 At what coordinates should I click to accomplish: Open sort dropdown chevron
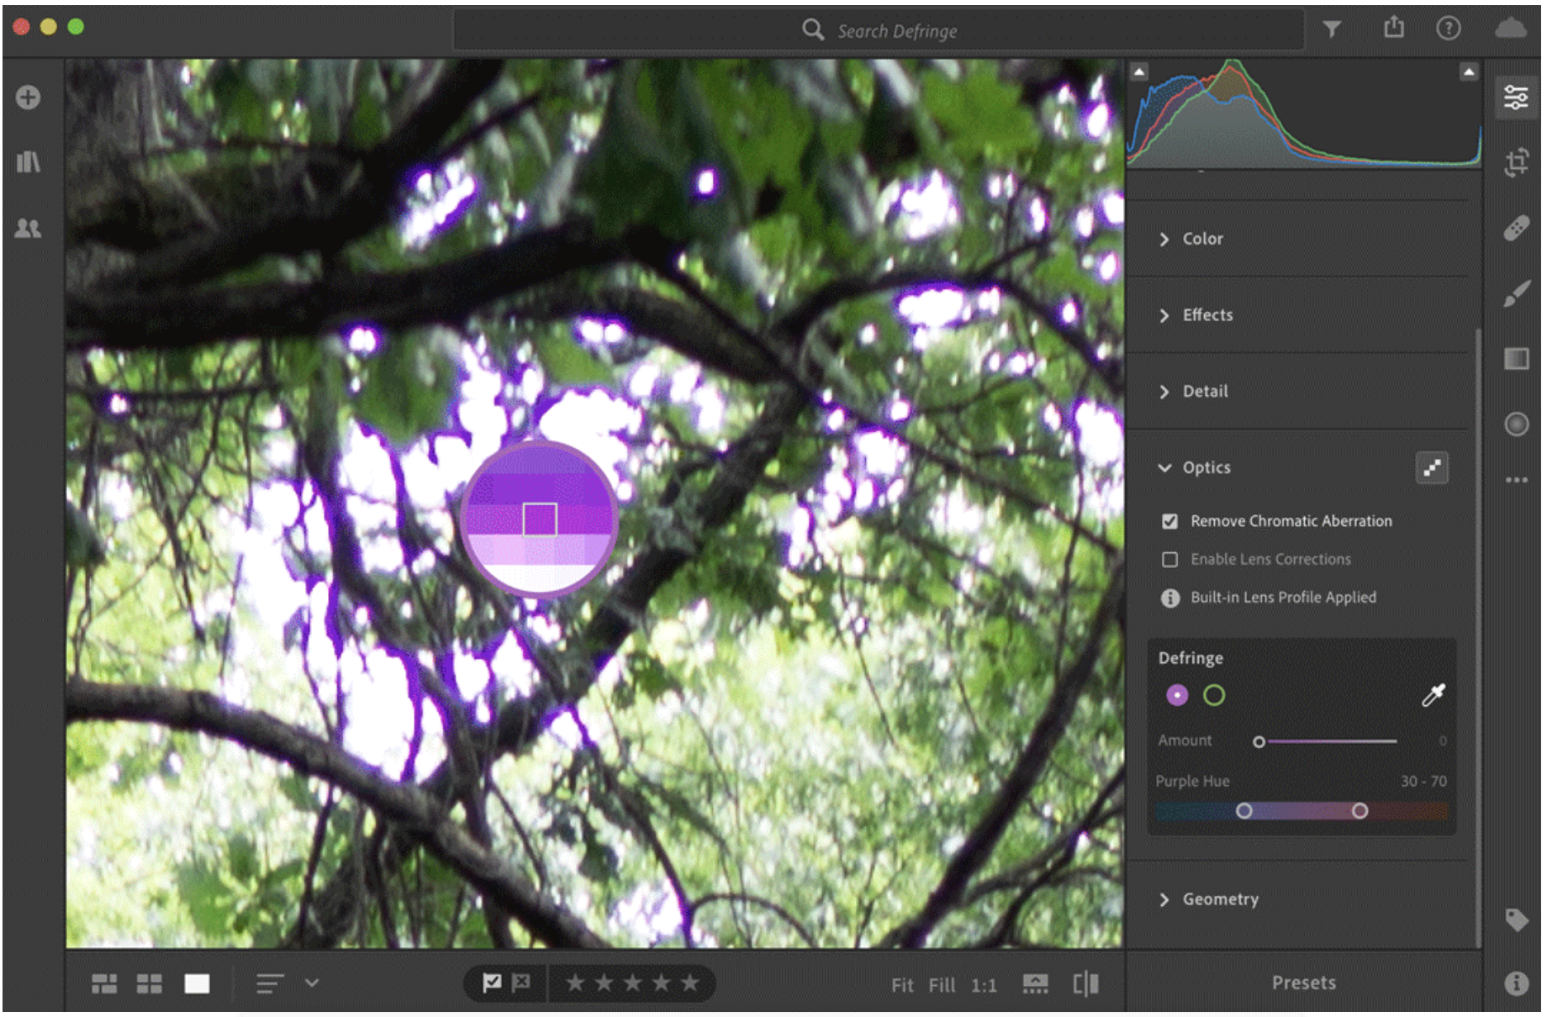click(x=312, y=983)
